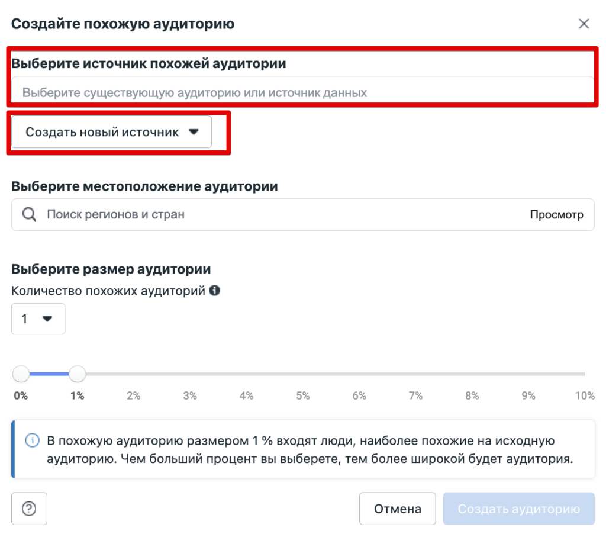
Task: Click the info icon next to audience count
Action: [x=214, y=290]
